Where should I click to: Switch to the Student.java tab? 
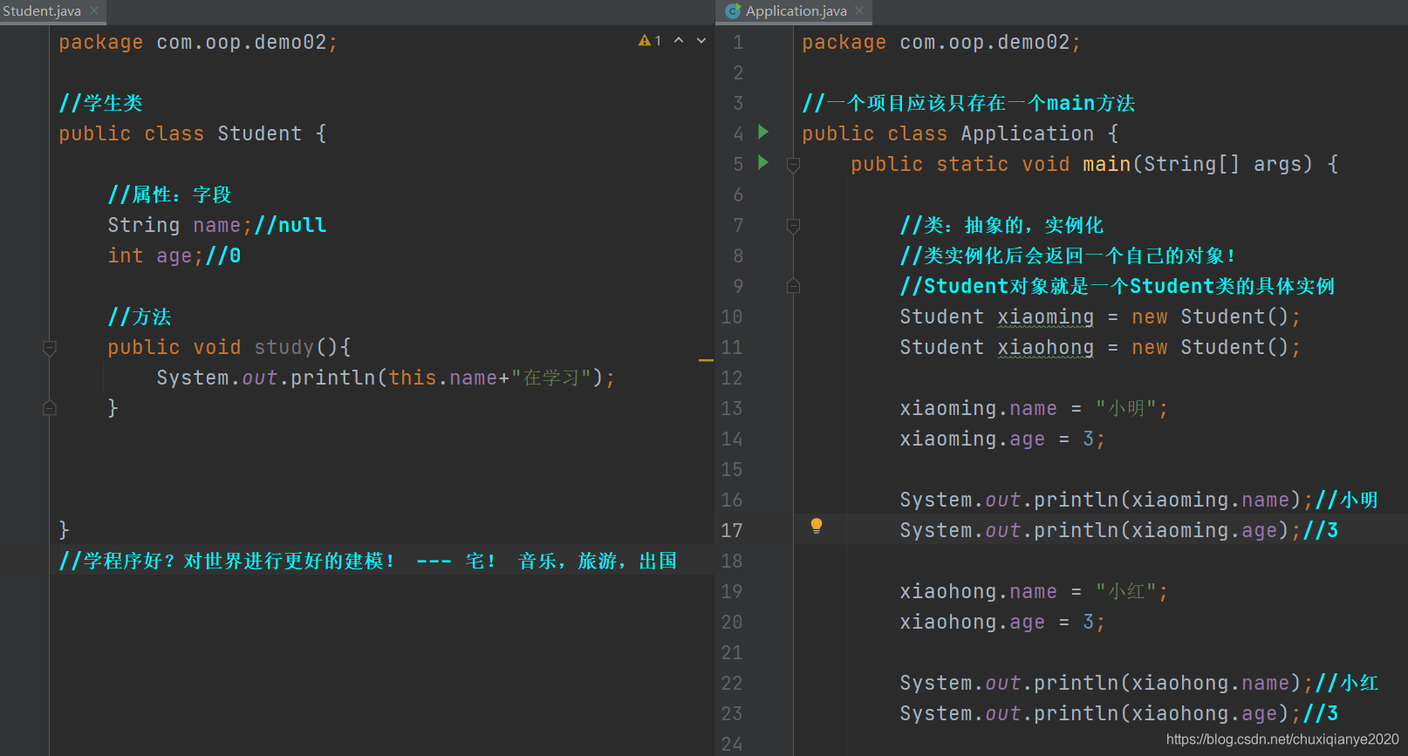tap(41, 11)
